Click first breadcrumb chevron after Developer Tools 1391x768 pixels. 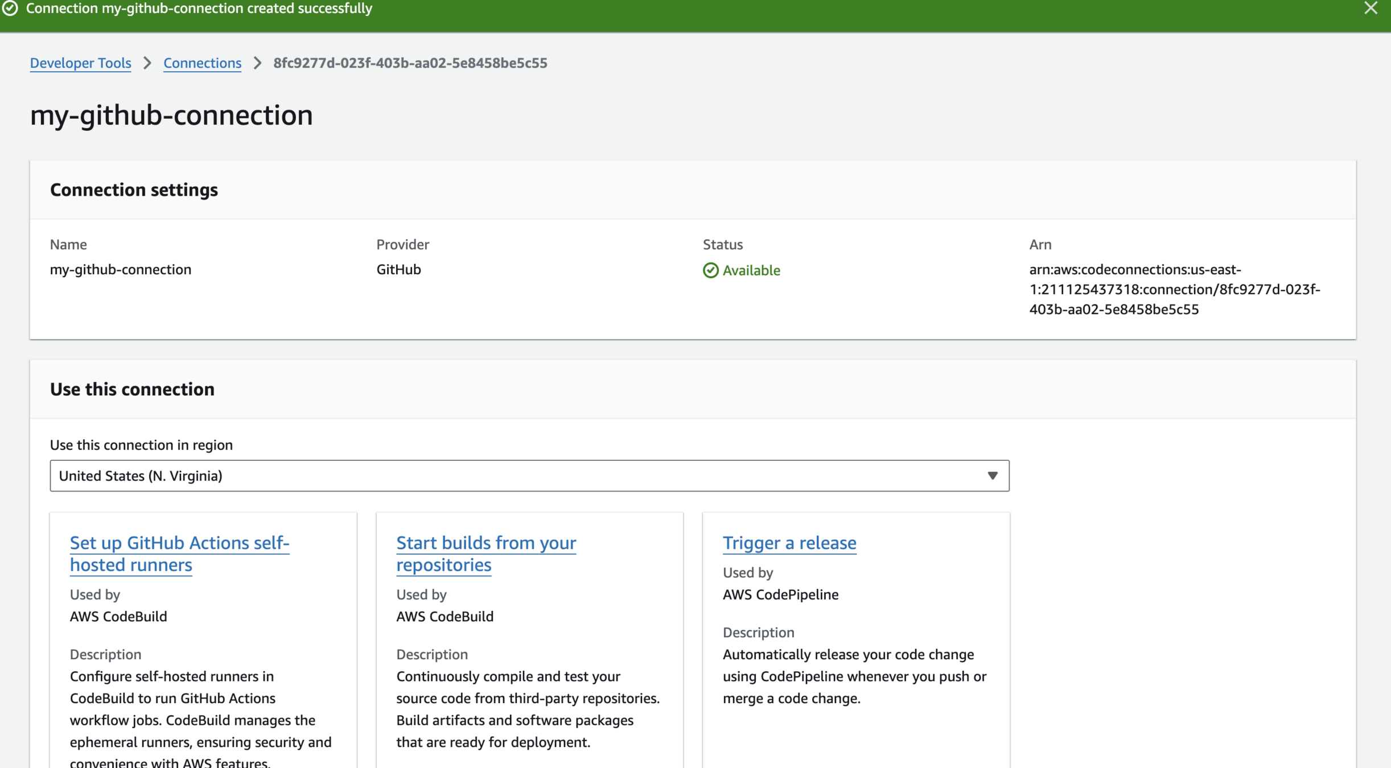coord(147,63)
